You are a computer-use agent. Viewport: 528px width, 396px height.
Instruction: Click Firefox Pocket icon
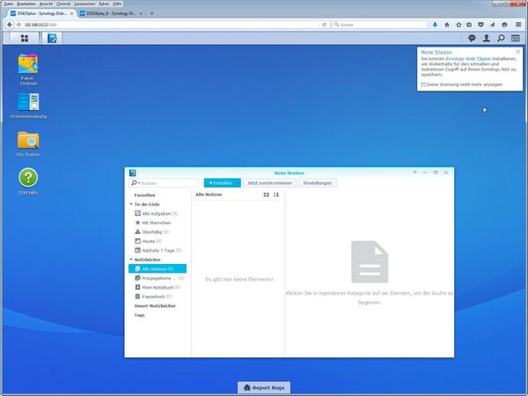[x=480, y=25]
